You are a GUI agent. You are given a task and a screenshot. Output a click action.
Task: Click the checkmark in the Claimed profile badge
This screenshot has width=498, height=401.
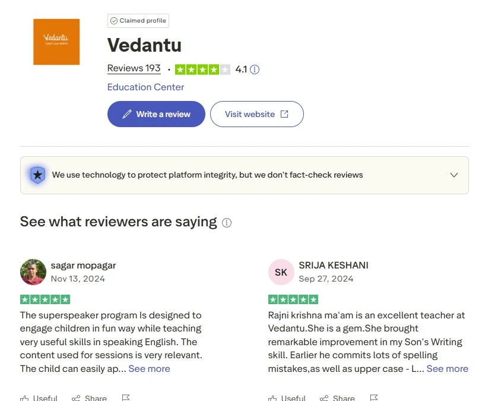[115, 20]
